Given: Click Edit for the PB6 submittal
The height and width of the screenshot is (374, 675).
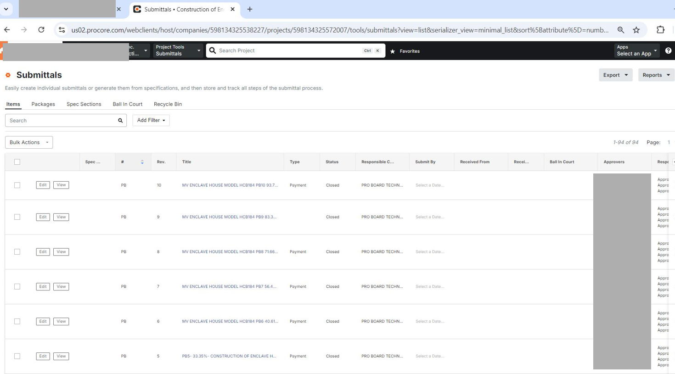Looking at the screenshot, I should (x=43, y=322).
